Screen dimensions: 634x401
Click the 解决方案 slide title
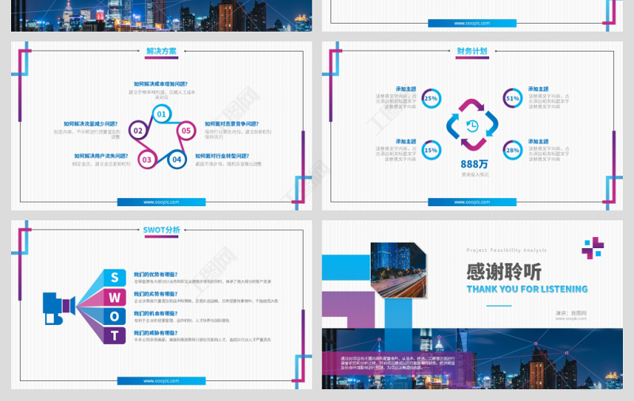(162, 52)
